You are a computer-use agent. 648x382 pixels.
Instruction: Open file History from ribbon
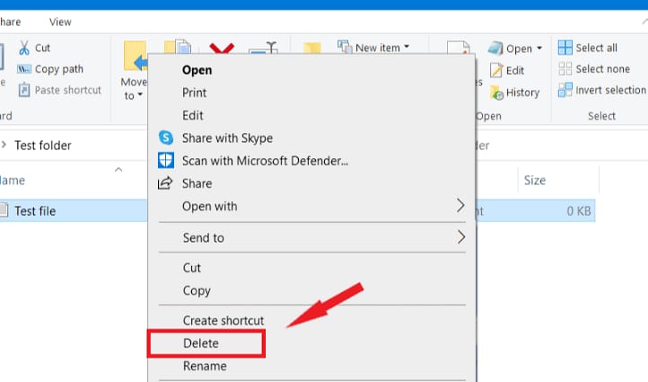[514, 93]
